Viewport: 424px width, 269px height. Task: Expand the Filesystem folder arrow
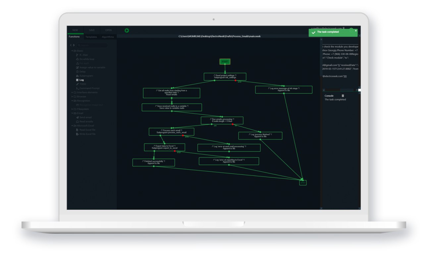coord(72,109)
